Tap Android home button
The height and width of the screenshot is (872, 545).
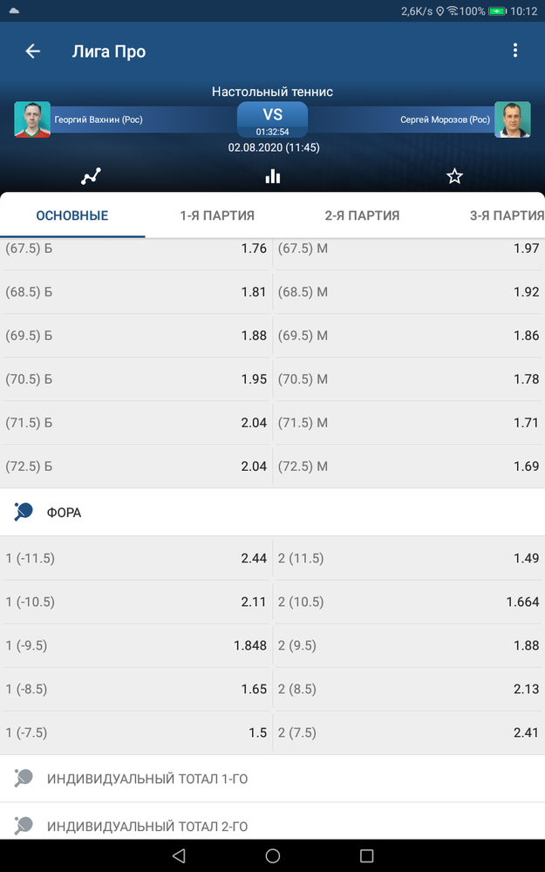(x=272, y=855)
